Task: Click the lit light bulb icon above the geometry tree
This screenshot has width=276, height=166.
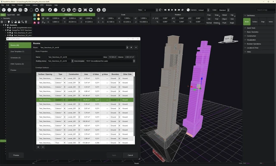Action: 9,22
